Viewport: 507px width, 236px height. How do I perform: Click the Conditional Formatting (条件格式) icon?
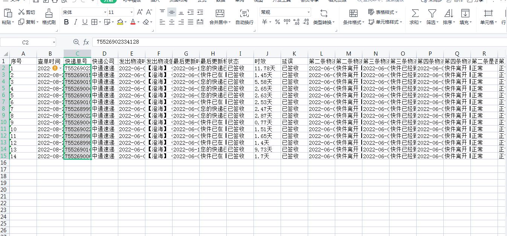[x=353, y=14]
